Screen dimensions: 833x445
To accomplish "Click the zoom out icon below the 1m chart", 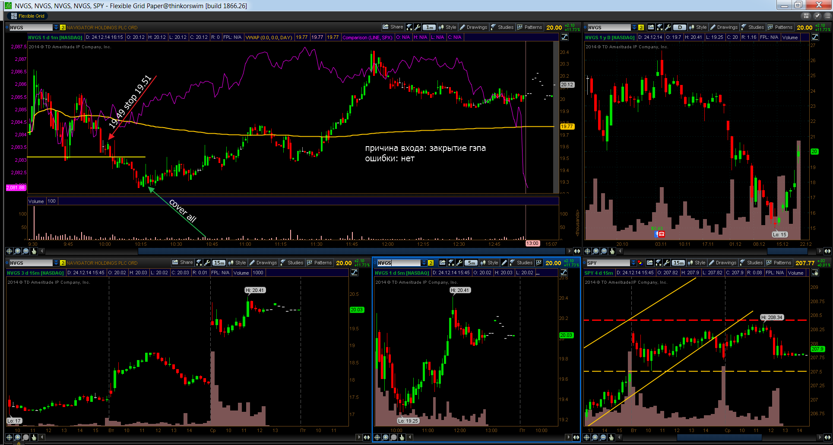I will tap(25, 251).
